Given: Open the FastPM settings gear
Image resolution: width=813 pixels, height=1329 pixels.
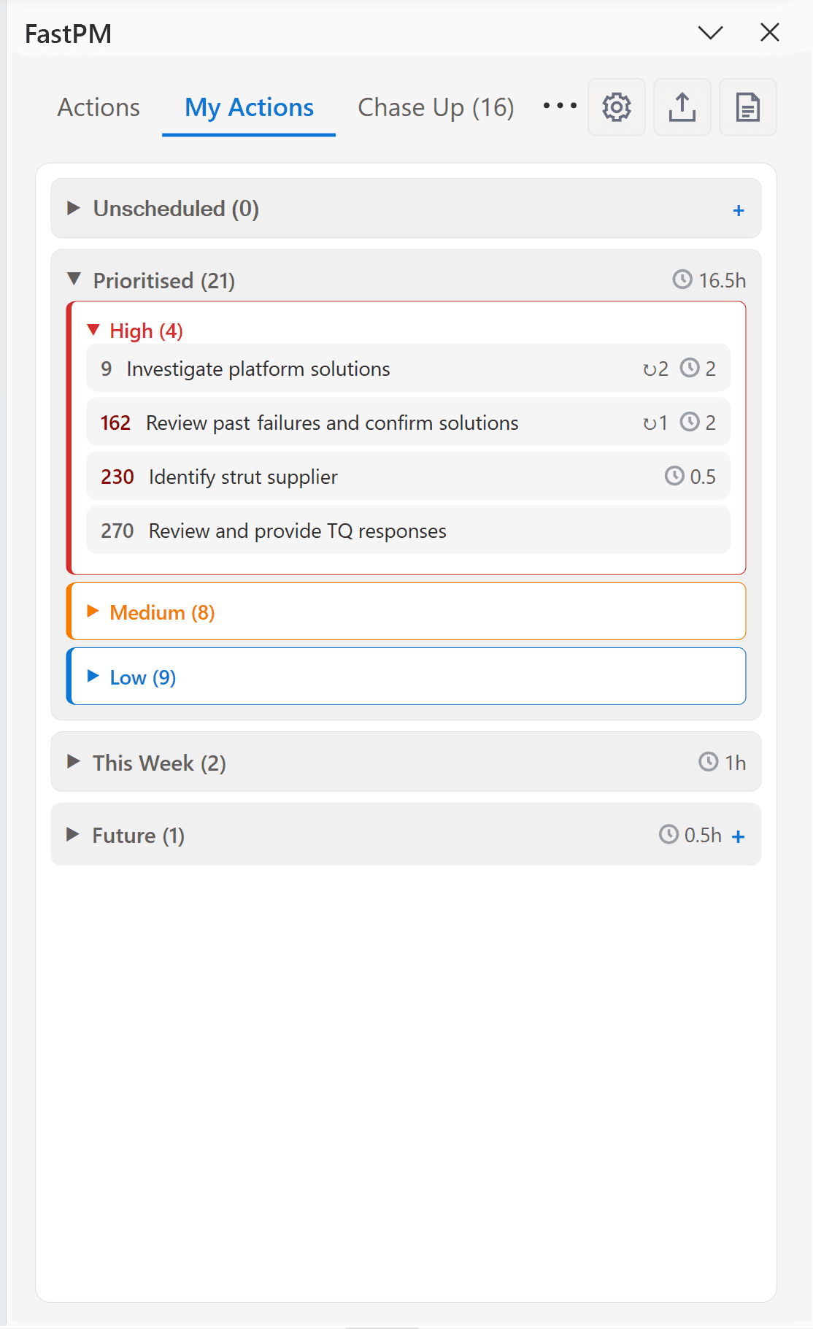Looking at the screenshot, I should click(x=616, y=107).
